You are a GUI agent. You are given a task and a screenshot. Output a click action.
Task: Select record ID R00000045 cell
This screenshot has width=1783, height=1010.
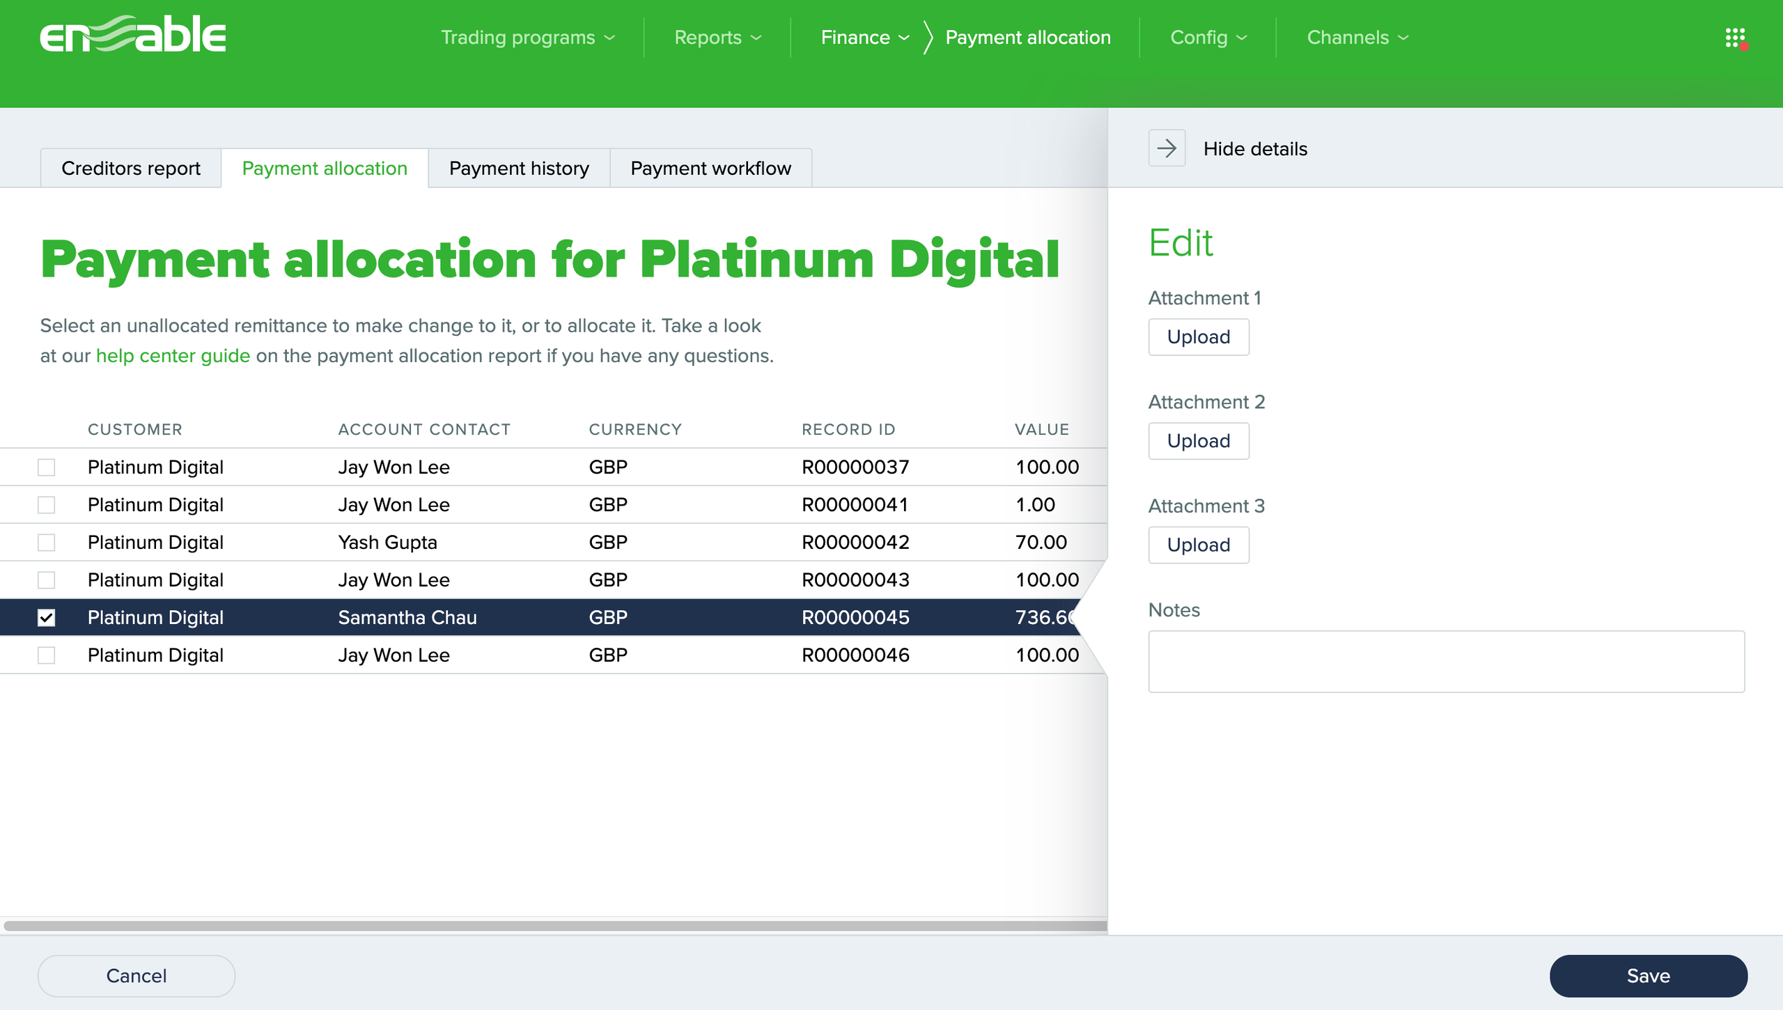(855, 618)
